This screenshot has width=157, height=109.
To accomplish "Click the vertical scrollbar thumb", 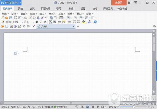I will (154, 44).
